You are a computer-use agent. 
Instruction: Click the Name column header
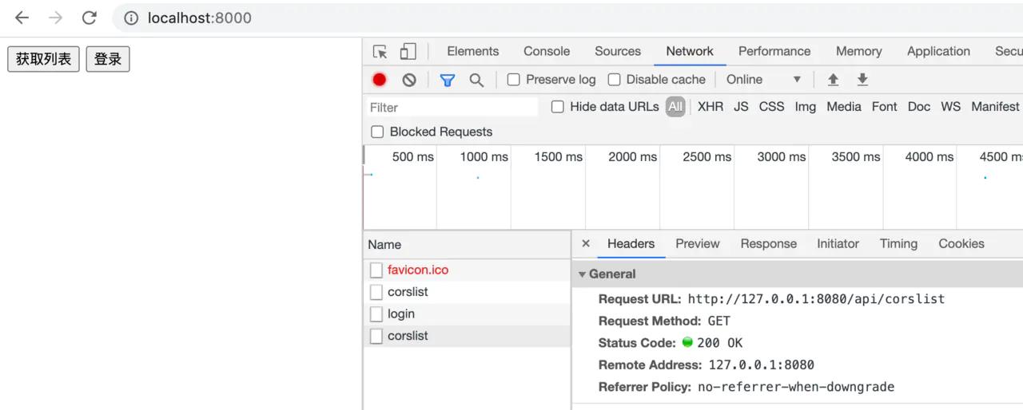pos(468,245)
